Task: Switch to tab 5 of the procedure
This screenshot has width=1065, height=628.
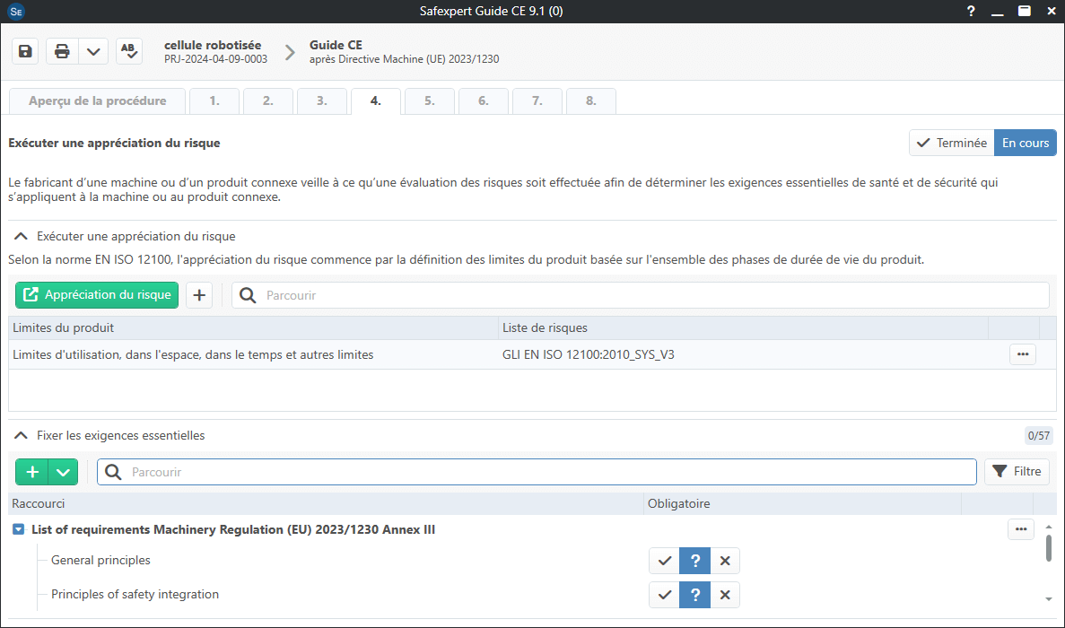Action: coord(429,100)
